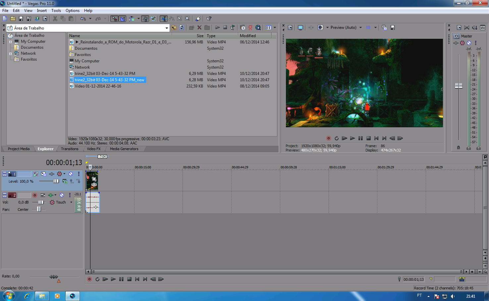
Task: Open the overlays grid dropdown arrow
Action: pyautogui.click(x=375, y=28)
